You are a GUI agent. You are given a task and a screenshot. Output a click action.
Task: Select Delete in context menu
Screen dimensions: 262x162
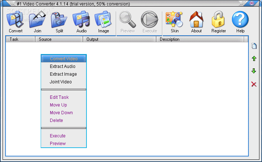[64, 120]
